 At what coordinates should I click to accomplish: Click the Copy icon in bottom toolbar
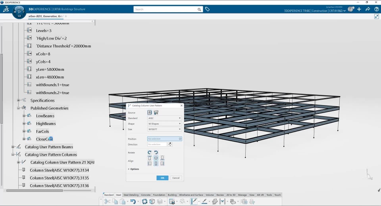point(115,201)
